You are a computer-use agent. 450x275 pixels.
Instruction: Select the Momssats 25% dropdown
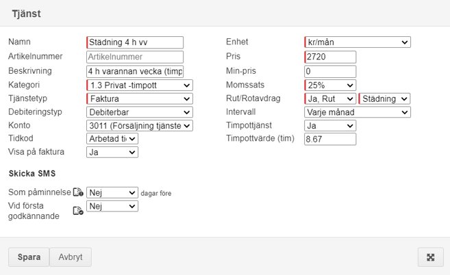click(x=330, y=86)
